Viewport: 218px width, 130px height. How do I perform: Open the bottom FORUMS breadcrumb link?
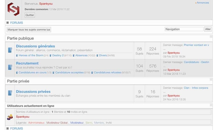[16, 128]
